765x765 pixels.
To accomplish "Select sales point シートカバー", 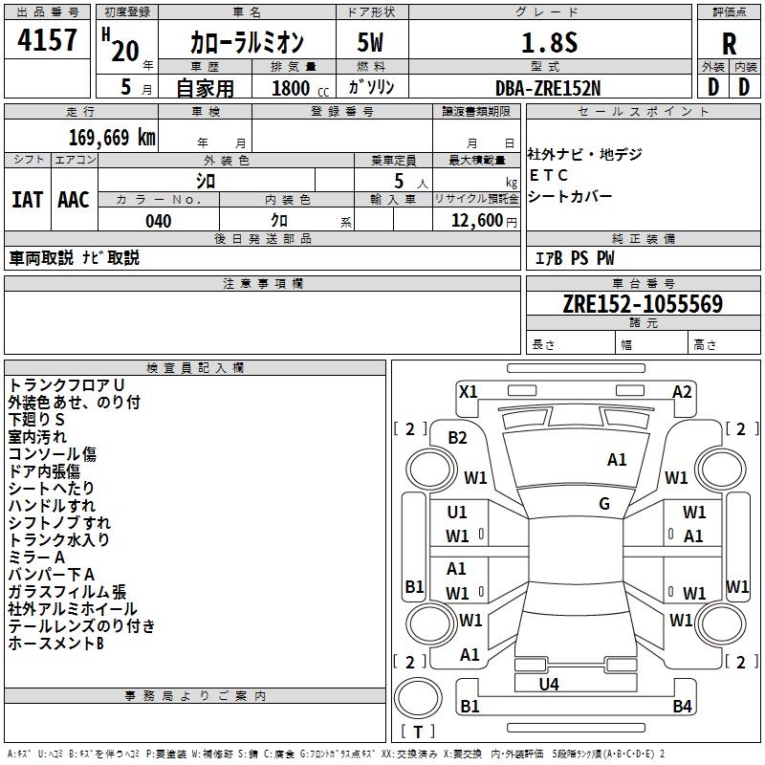I will click(570, 196).
